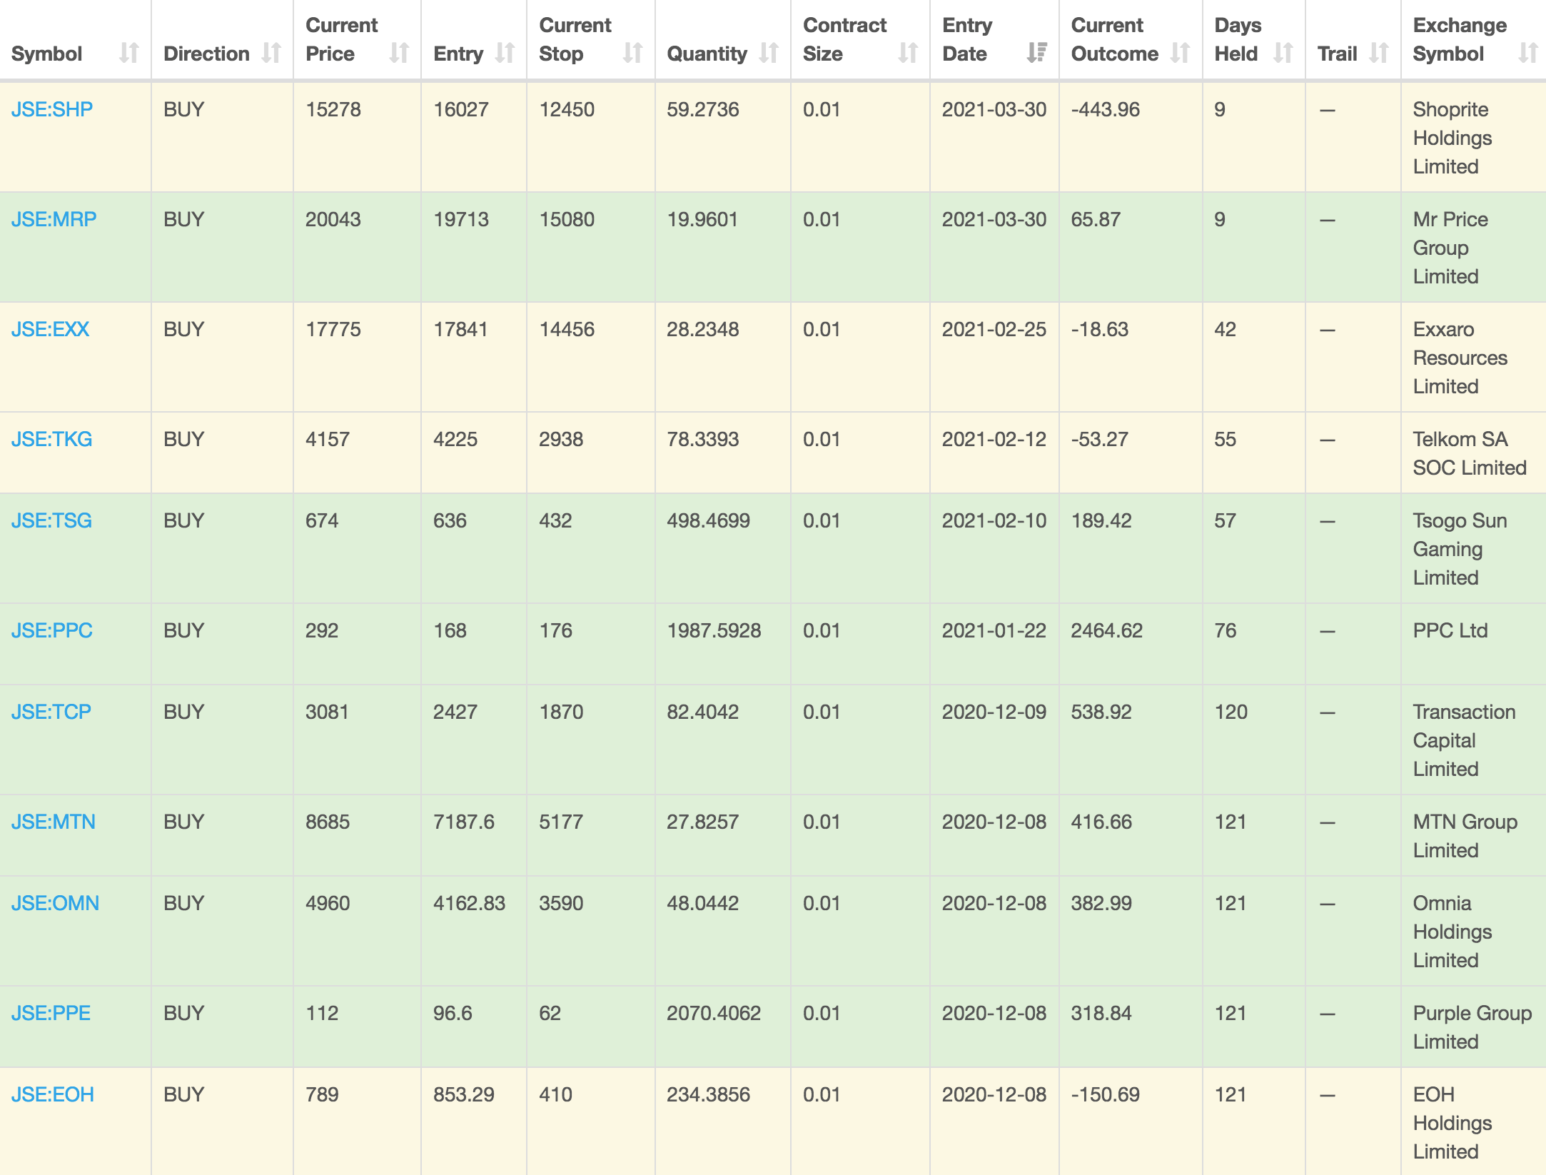Select Purple Group Limited cell
This screenshot has width=1546, height=1175.
coord(1473,1027)
